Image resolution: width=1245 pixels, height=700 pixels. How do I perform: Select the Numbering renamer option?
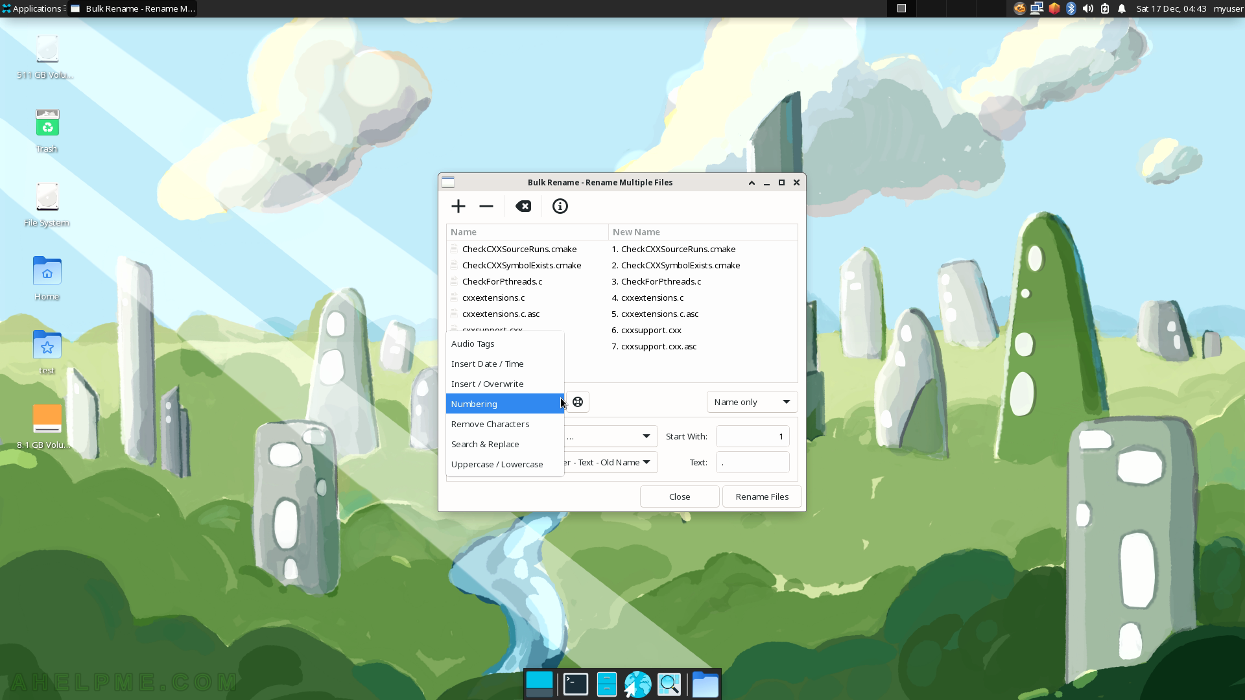click(504, 404)
